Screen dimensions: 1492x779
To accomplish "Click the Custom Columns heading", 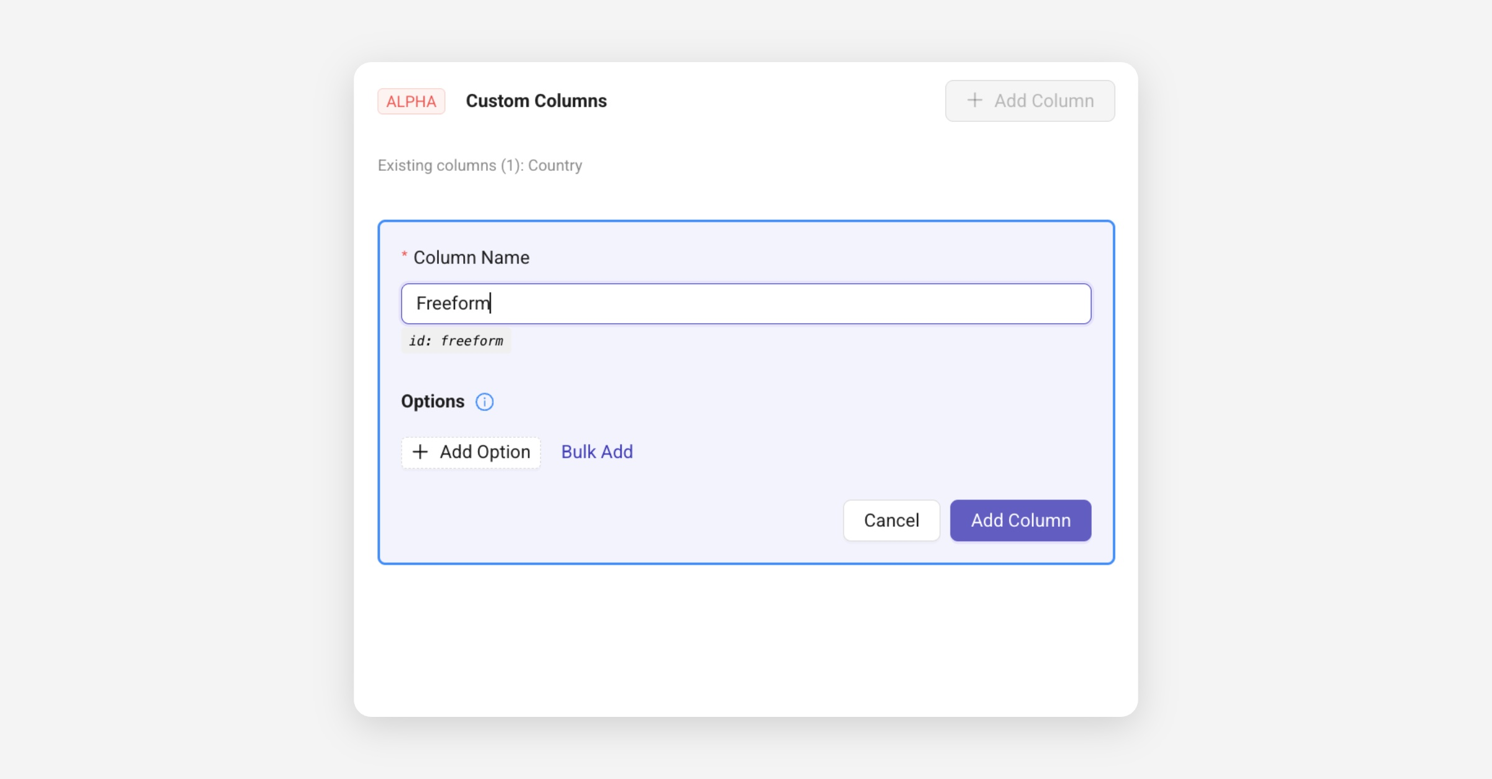I will [x=536, y=101].
